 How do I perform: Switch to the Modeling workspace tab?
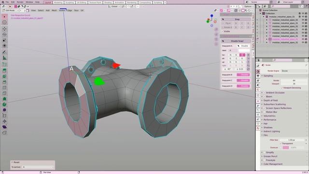point(58,2)
